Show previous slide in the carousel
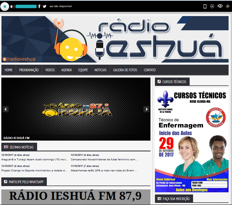 pos(6,109)
